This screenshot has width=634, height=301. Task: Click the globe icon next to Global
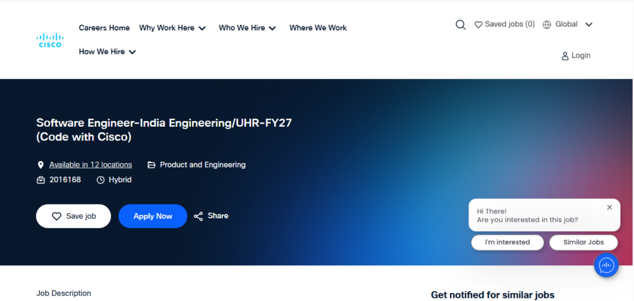pos(547,25)
